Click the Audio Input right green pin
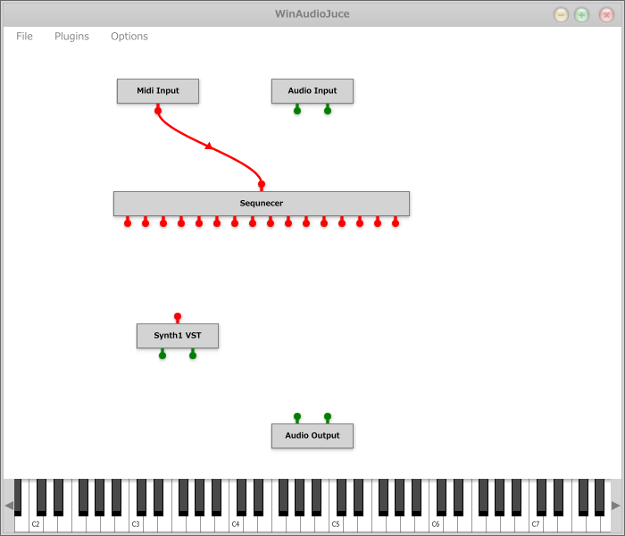Screen dimensions: 625x536 pos(328,110)
